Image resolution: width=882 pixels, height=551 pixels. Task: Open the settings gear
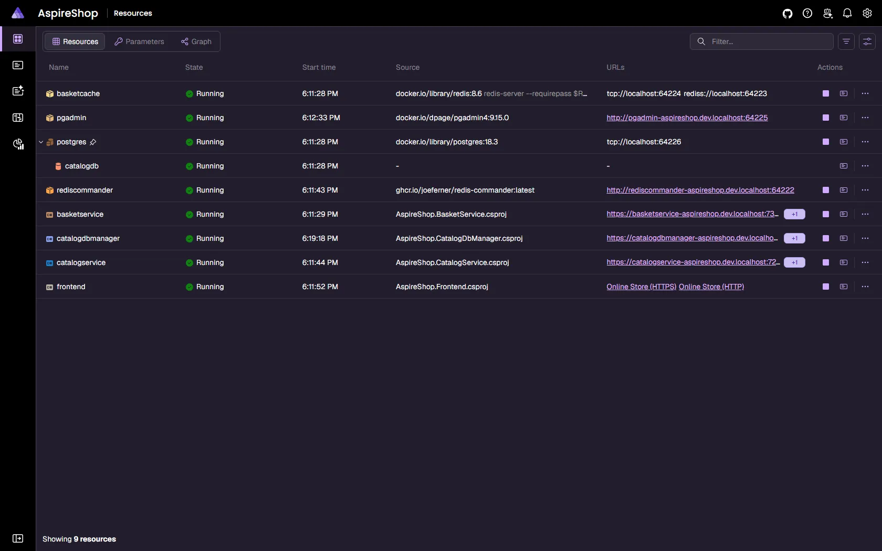coord(867,14)
